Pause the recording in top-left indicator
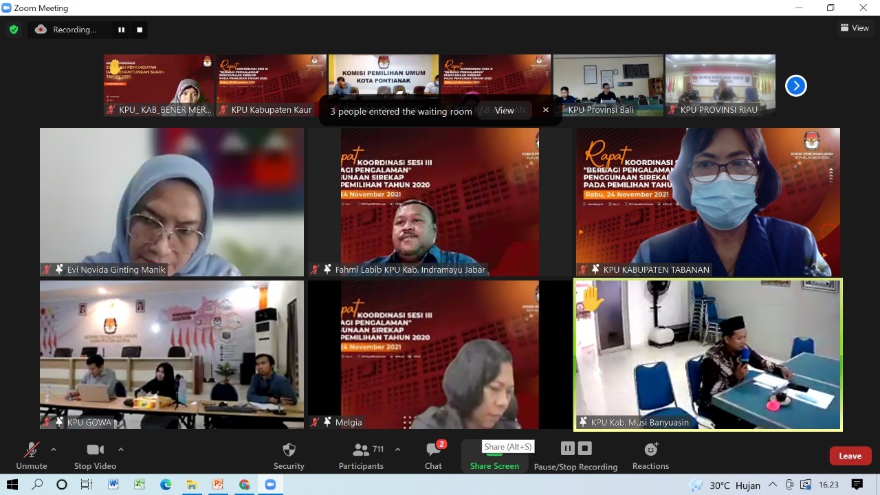 [x=122, y=30]
